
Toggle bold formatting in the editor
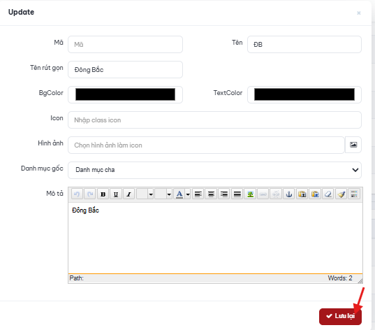[103, 194]
